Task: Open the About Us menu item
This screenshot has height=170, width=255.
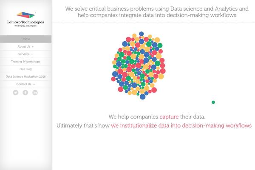Action: (23, 47)
